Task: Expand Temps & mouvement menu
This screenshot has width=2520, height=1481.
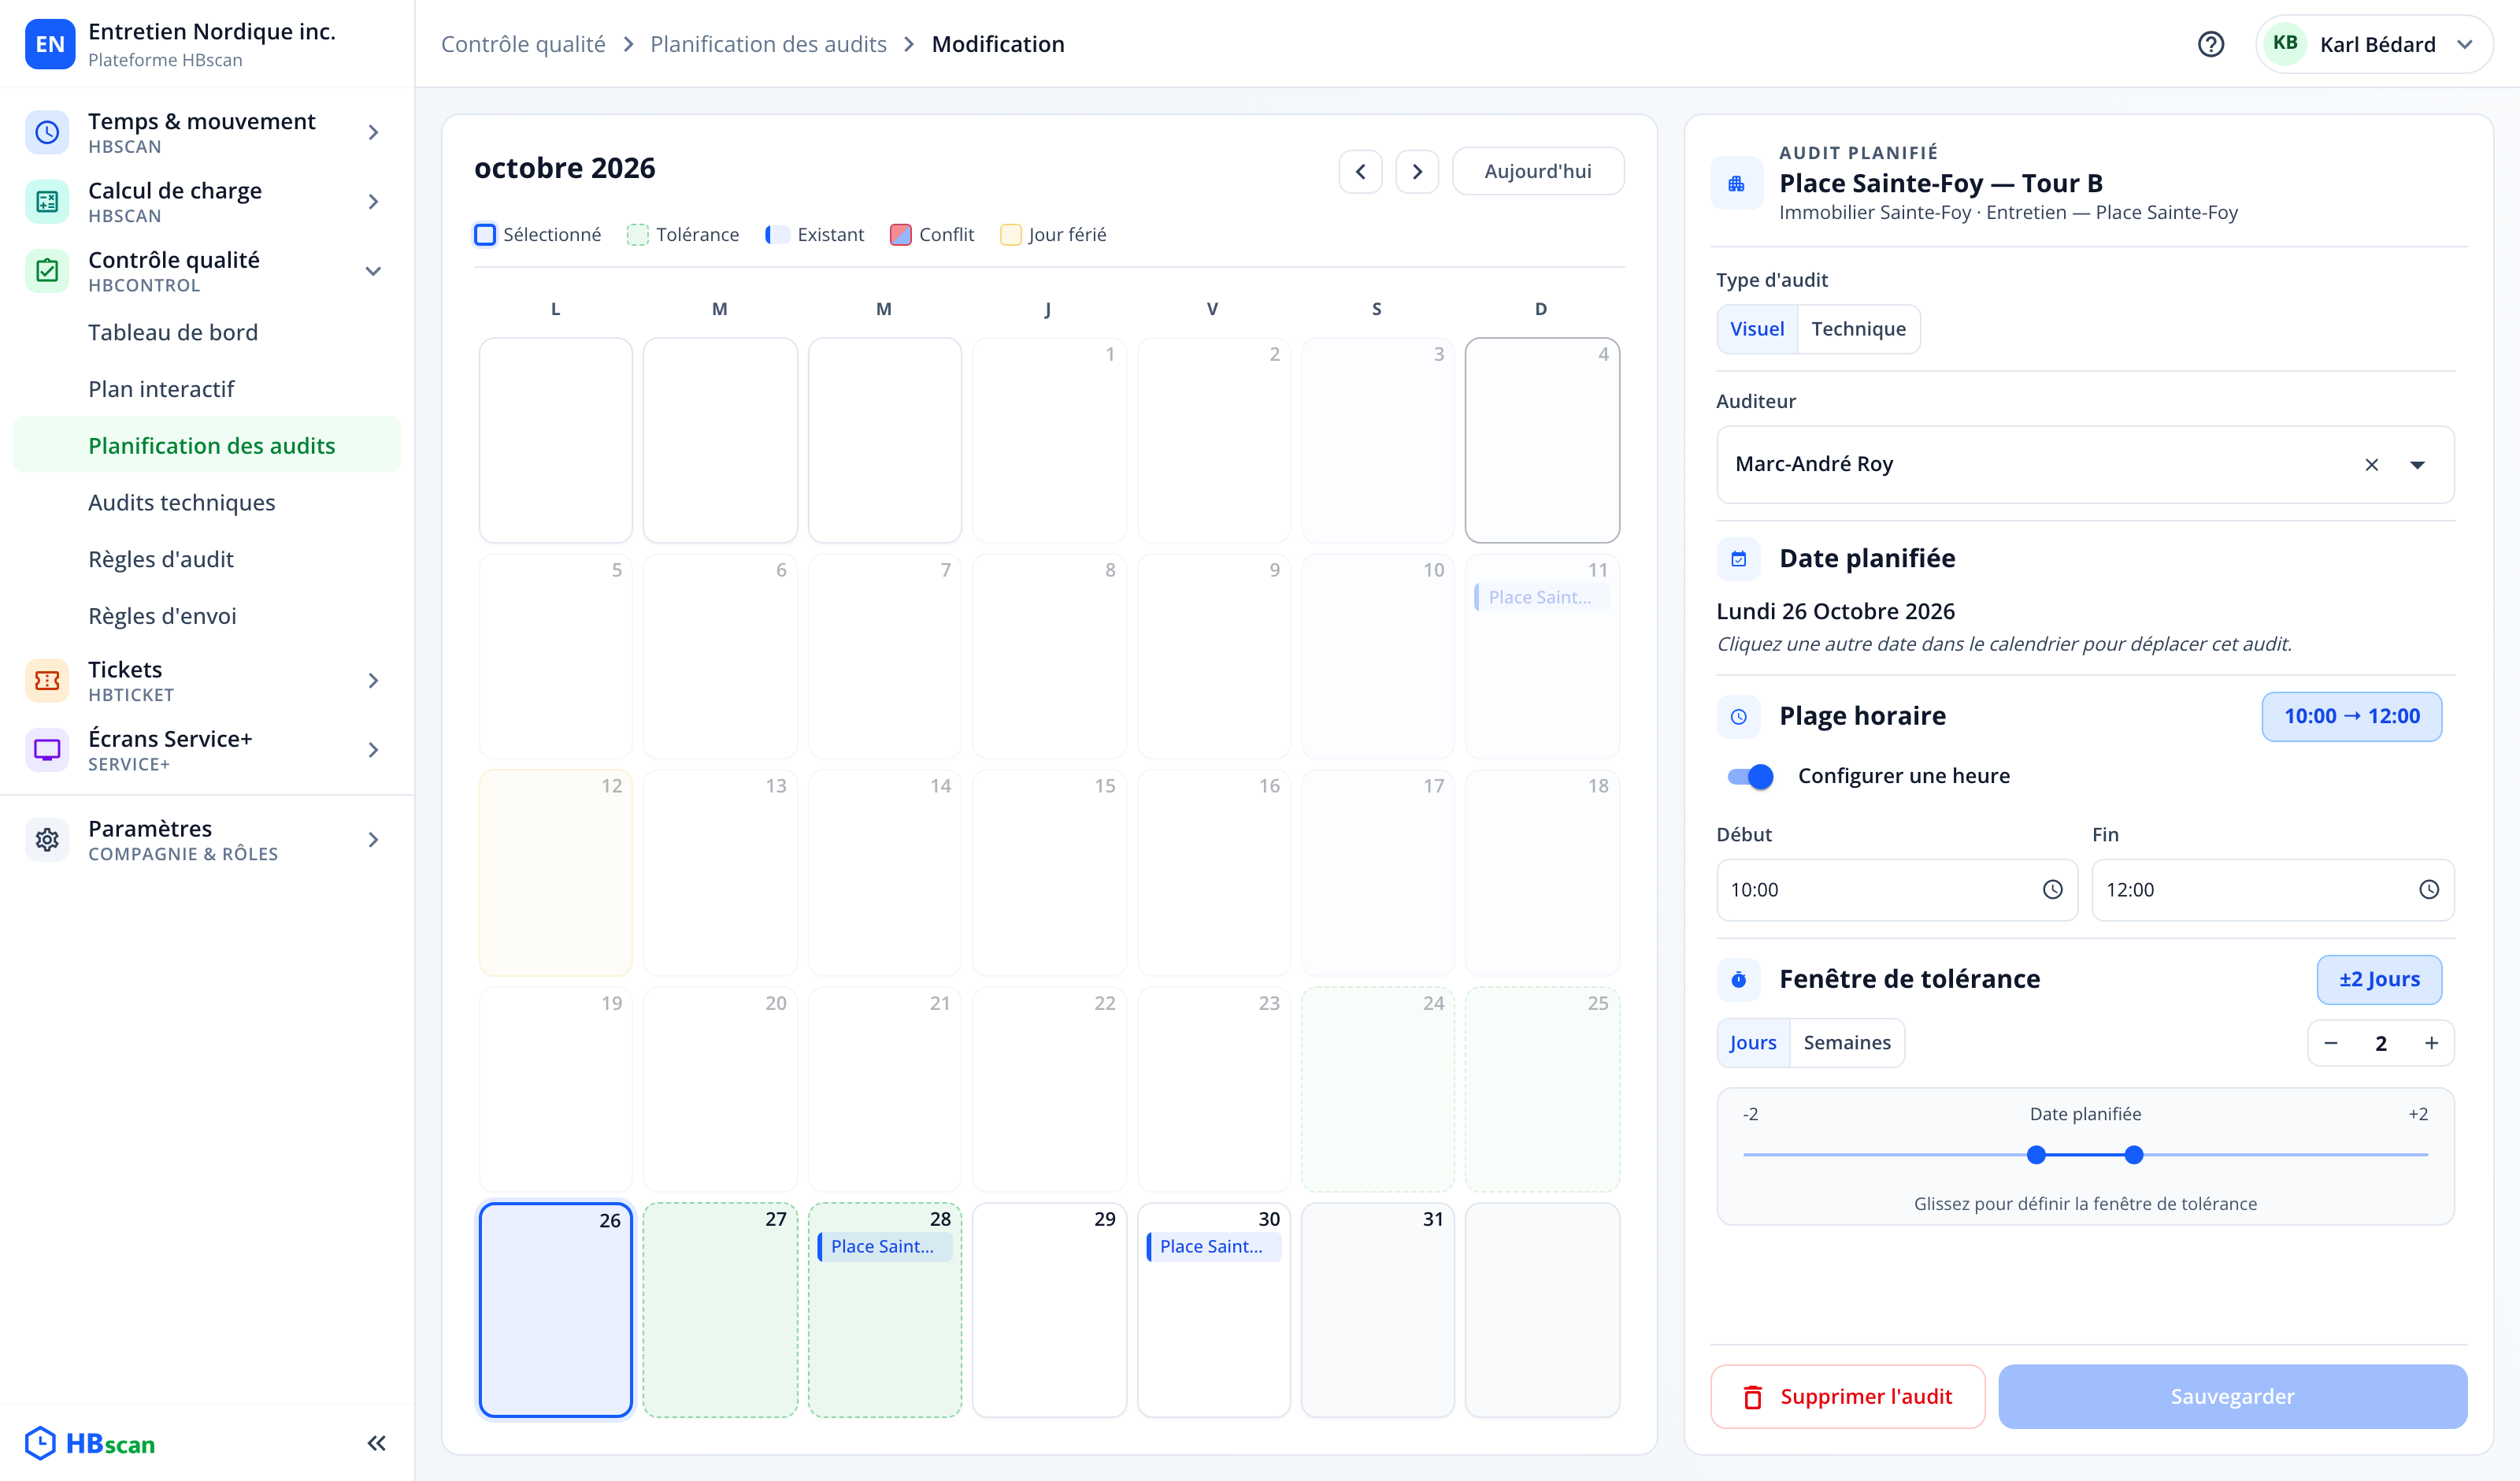Action: coord(373,132)
